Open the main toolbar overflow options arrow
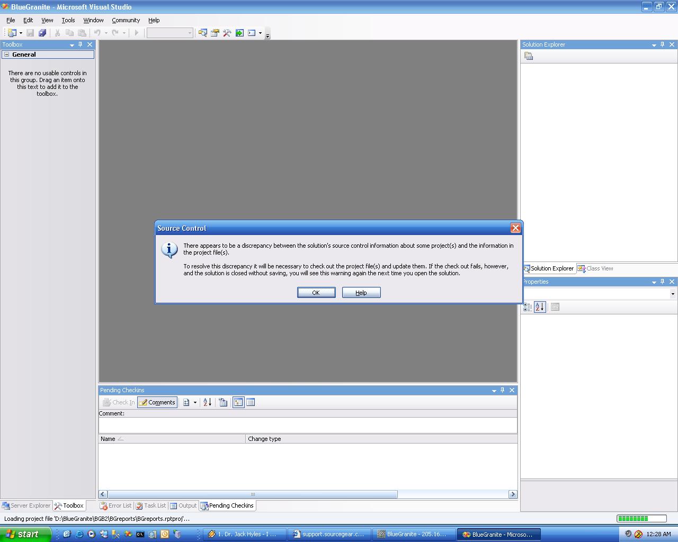The width and height of the screenshot is (678, 542). [267, 35]
